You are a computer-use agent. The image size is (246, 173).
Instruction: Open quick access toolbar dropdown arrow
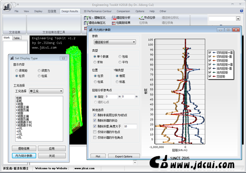click(18, 4)
